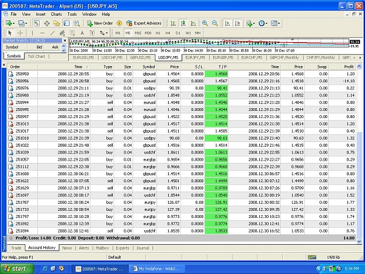
Task: Click the chart tabs right-arrow scroller
Action: coord(360,57)
